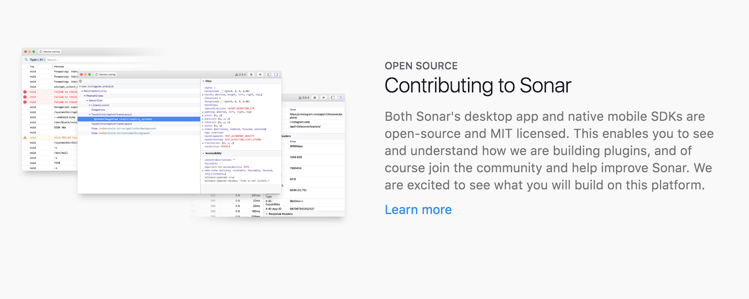Toggle the foreground rgba checkbox
This screenshot has height=299, width=749.
tap(222, 102)
